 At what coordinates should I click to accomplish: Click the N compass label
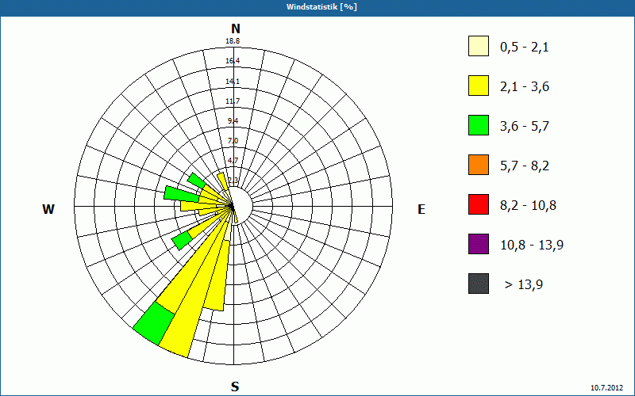tap(236, 29)
